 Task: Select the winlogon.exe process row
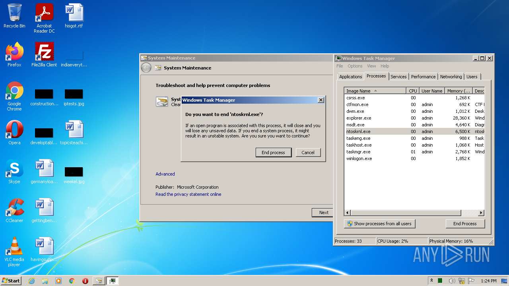point(414,158)
